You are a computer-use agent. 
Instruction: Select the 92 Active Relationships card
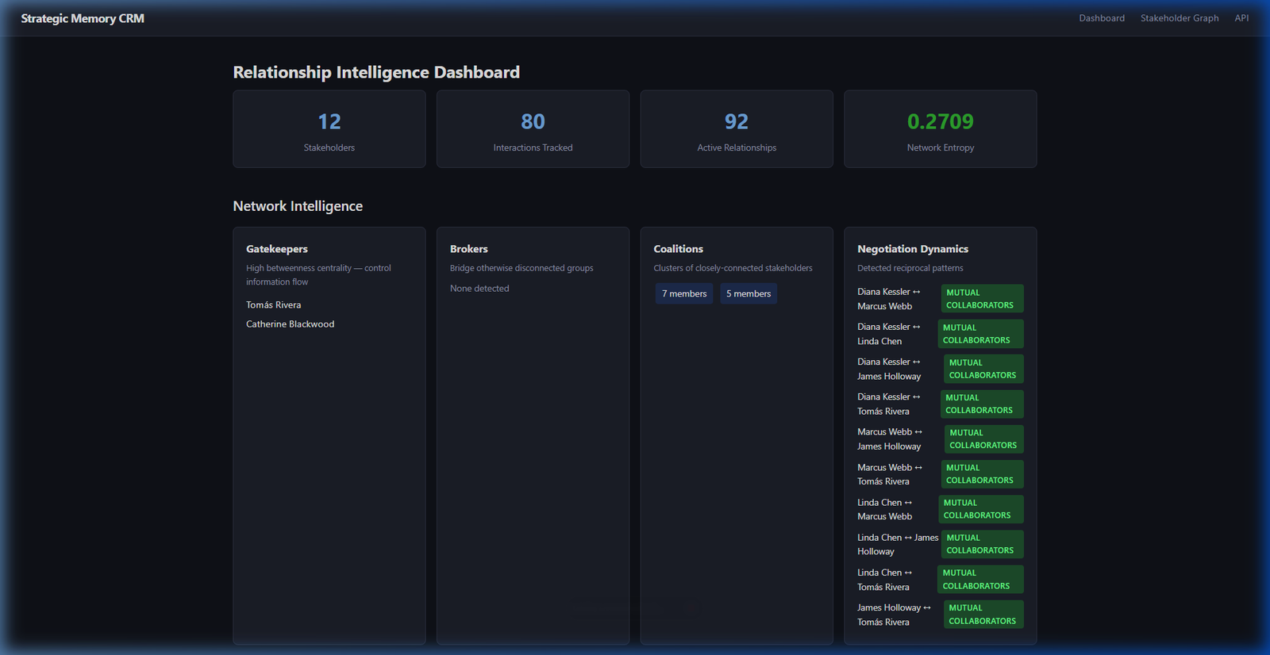(737, 128)
